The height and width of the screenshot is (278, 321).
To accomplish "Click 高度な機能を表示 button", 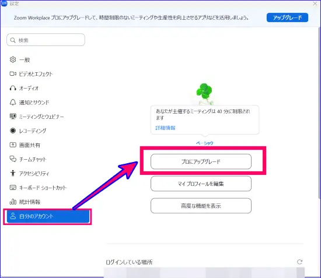I will click(x=201, y=206).
